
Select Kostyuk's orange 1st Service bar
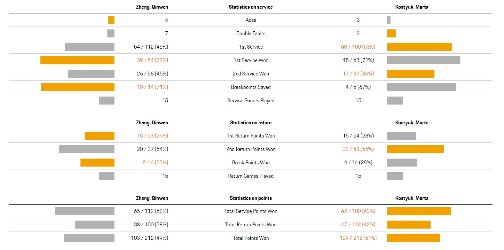point(419,47)
